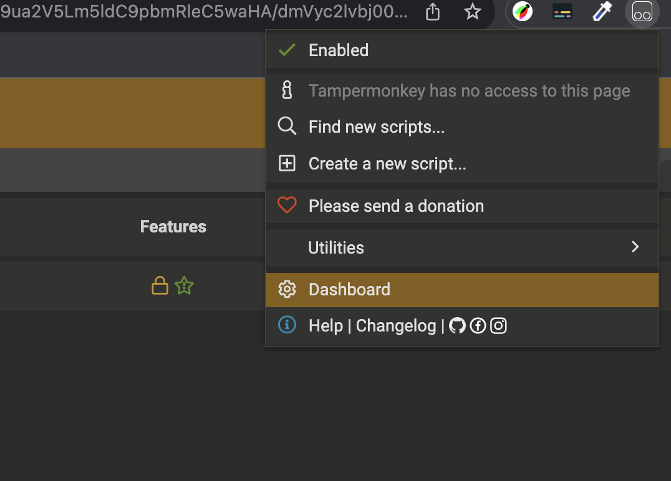Viewport: 671px width, 481px height.
Task: Click the red heart donation icon
Action: 287,205
